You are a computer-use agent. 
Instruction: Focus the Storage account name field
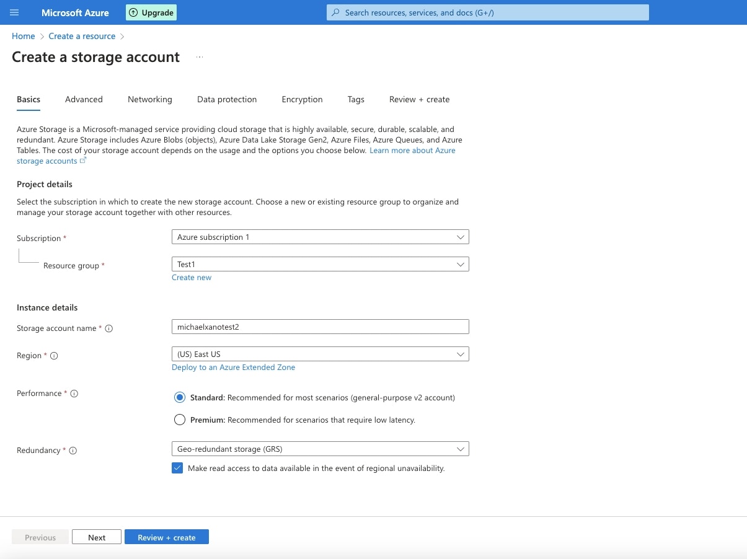[320, 327]
